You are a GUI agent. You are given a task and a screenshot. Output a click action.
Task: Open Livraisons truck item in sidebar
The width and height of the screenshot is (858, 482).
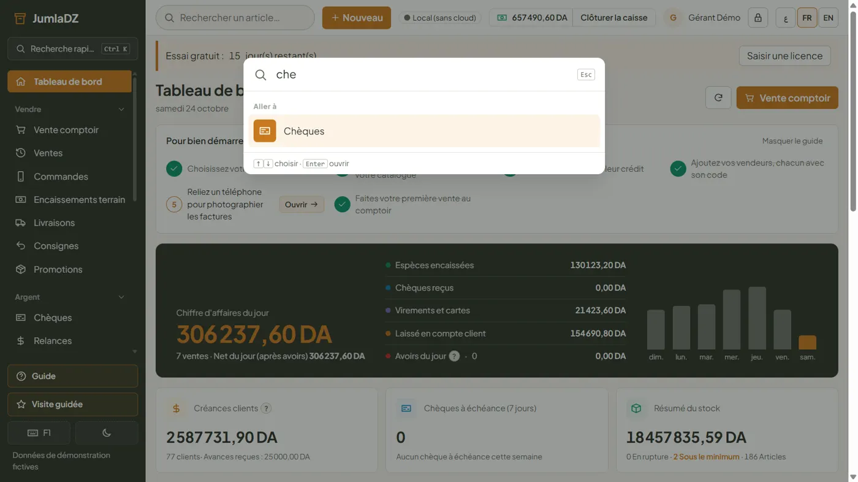pos(70,223)
